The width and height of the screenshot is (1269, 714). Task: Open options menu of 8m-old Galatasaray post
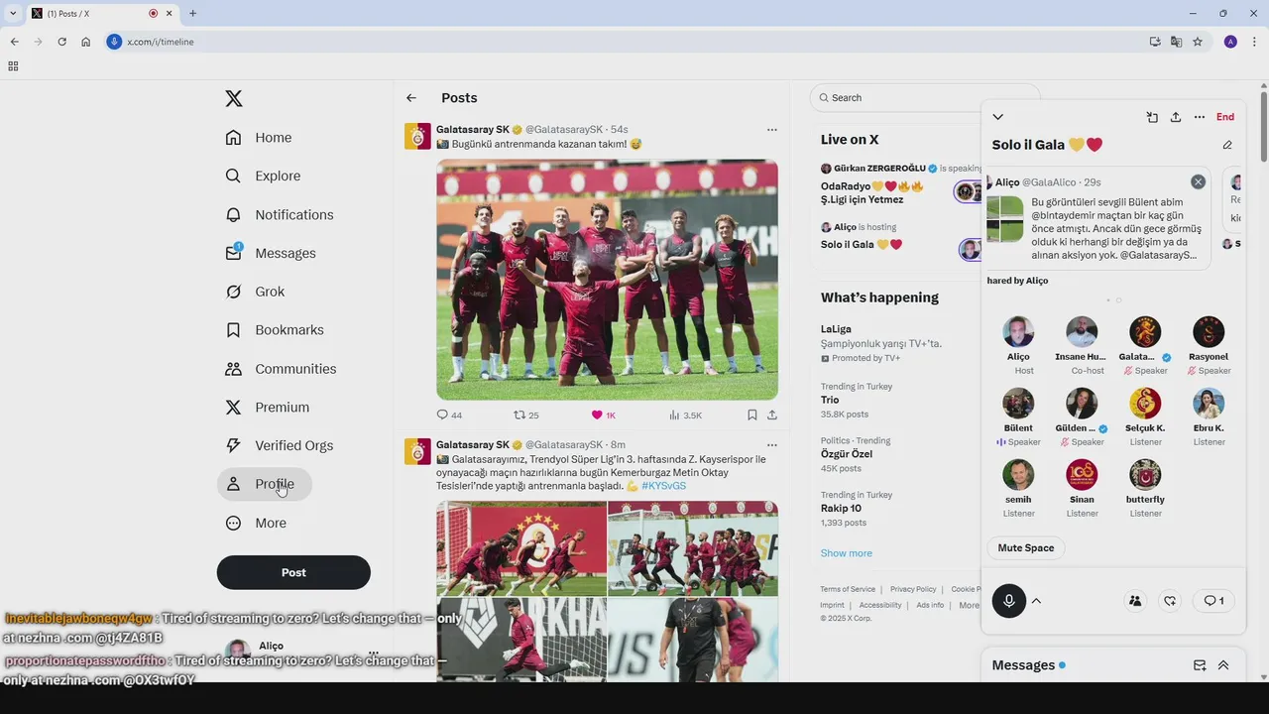pyautogui.click(x=771, y=444)
